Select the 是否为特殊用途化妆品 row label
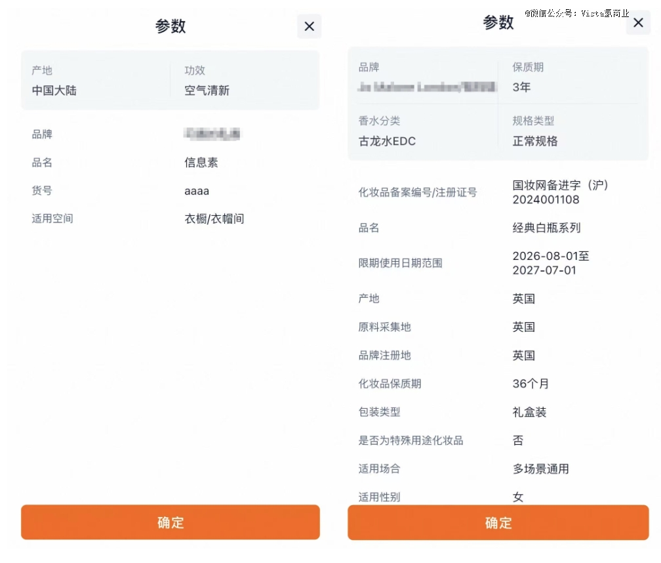 411,440
